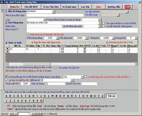Image resolution: width=142 pixels, height=116 pixels.
Task: Check 'quản lý theo chiều dài đơn vị'
Action: click(x=85, y=77)
